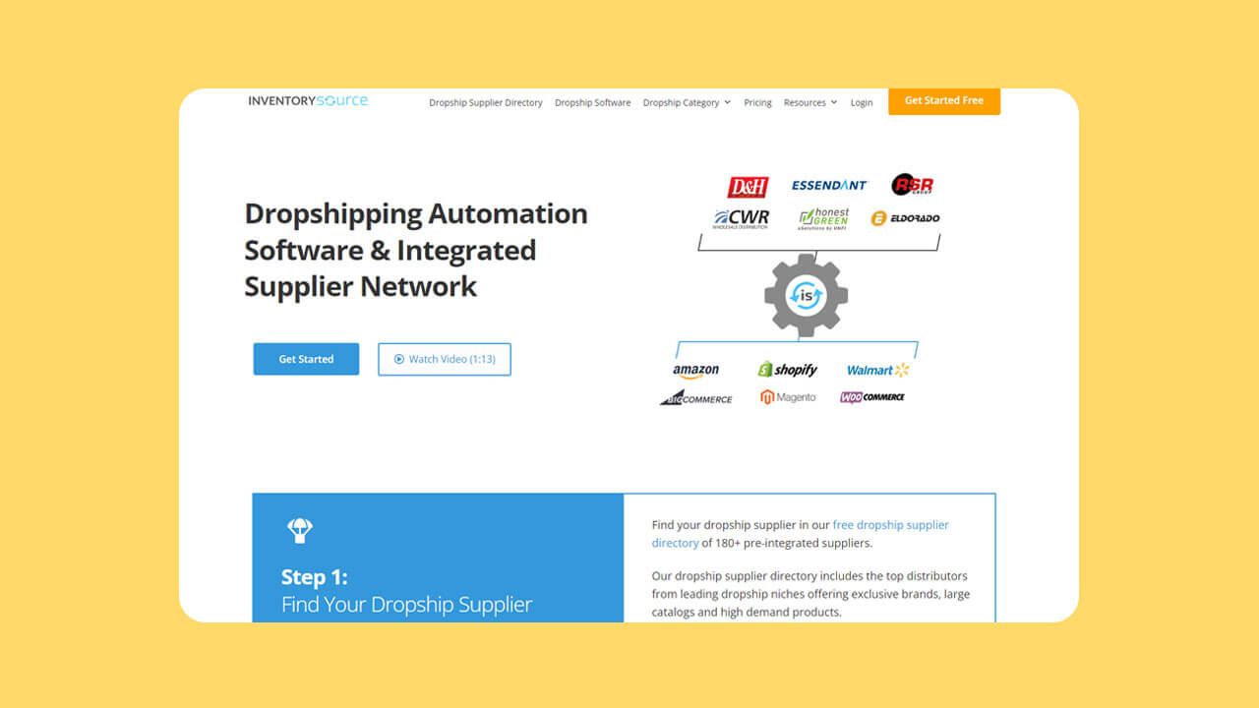Click the blue Get Started button
The height and width of the screenshot is (708, 1259).
pos(306,359)
